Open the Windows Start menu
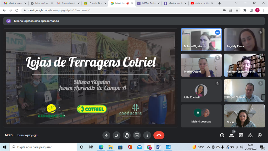This screenshot has height=151, width=268. (5, 147)
